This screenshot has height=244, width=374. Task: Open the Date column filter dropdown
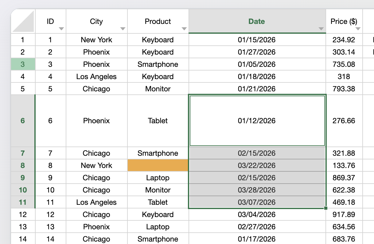321,29
